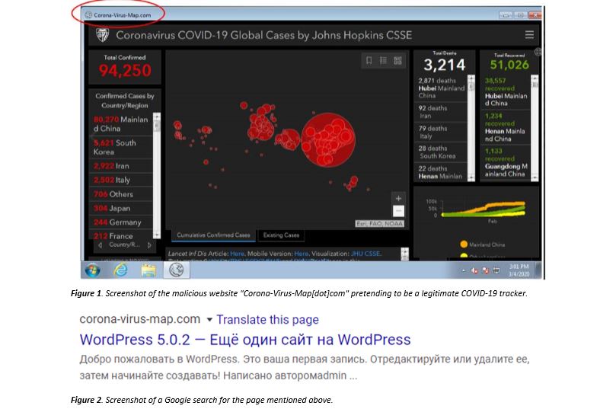Switch to Cumulative Confirmed Cases tab
The height and width of the screenshot is (409, 616).
click(213, 235)
